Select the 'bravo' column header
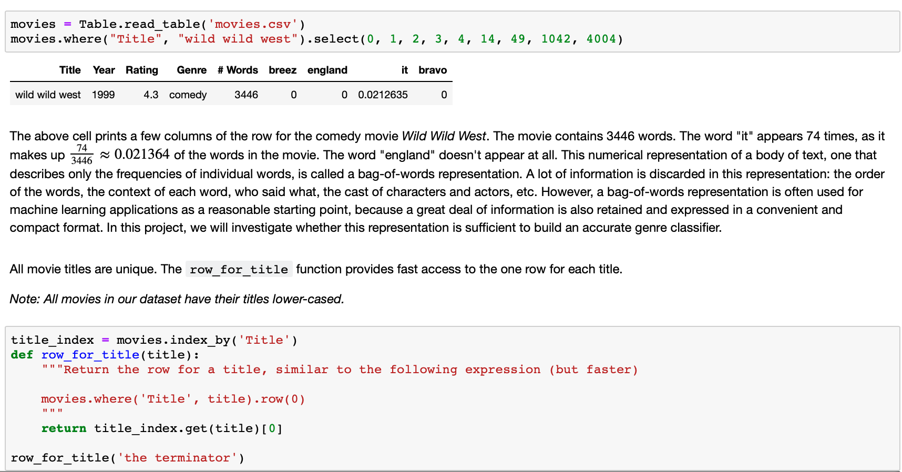 point(433,70)
